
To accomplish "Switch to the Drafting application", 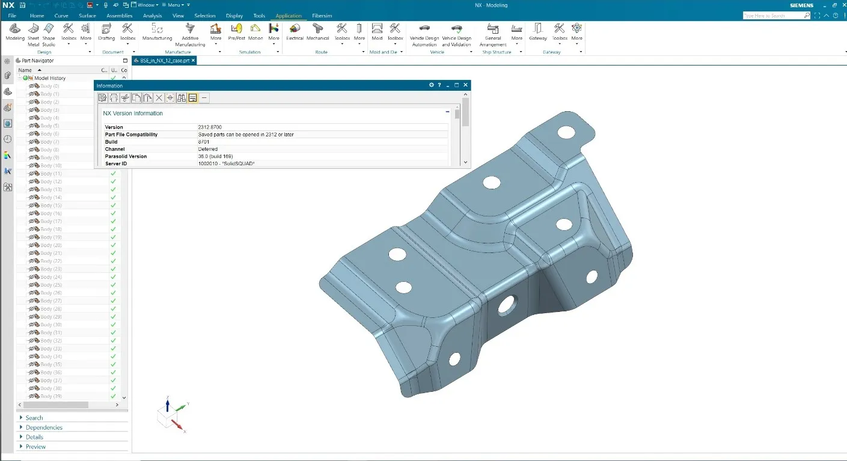I will 106,32.
